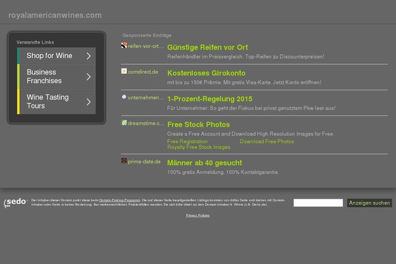
Task: Click the royalamericanwines.com header title
Action: 55,15
